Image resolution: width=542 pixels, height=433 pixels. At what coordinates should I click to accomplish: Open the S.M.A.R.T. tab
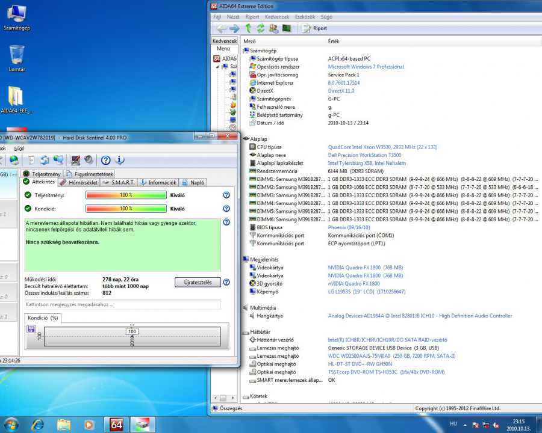point(119,182)
